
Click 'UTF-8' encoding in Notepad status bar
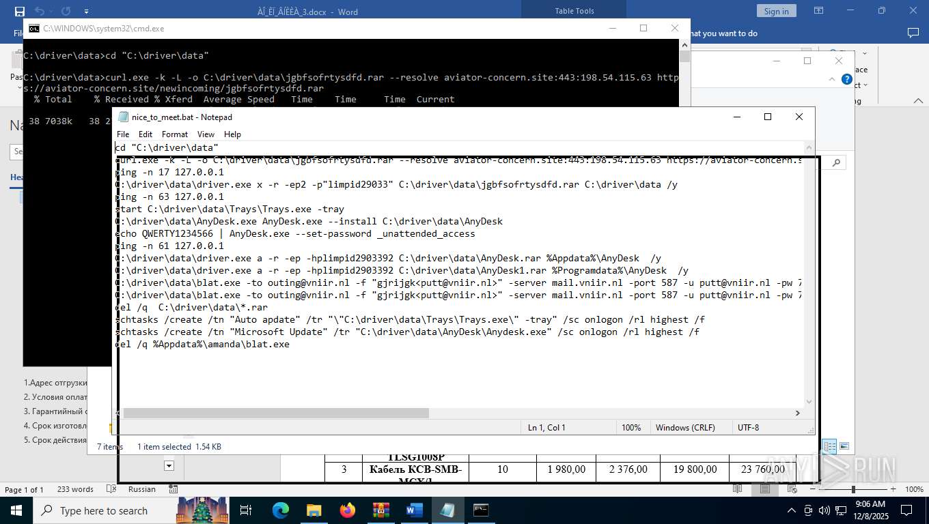coord(748,428)
